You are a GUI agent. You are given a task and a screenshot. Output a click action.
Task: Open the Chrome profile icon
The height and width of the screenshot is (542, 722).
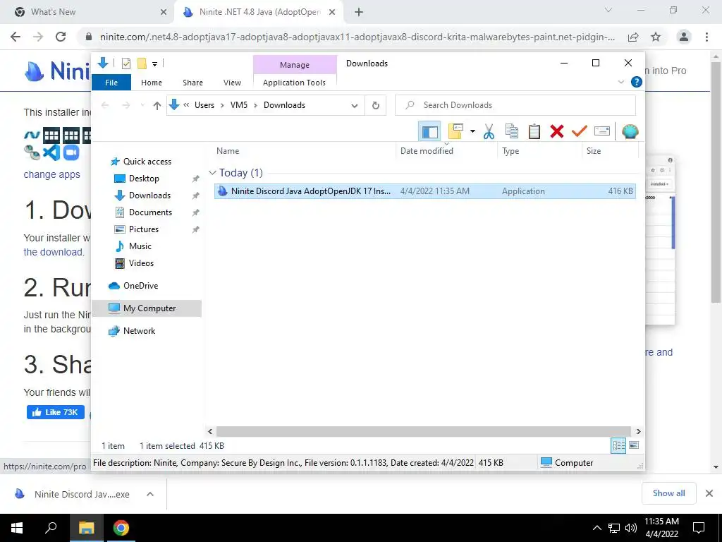(x=684, y=37)
